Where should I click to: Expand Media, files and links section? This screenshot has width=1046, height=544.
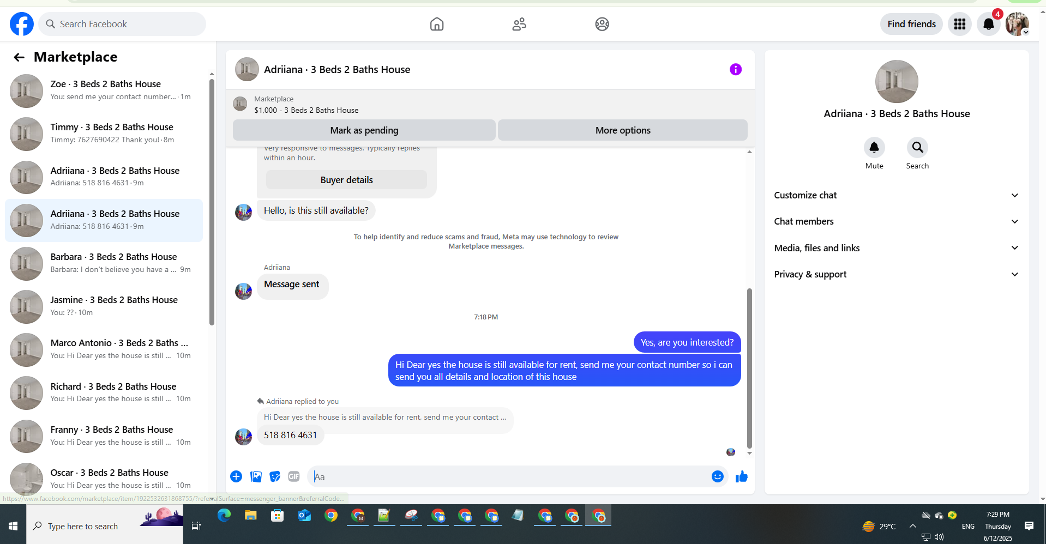pyautogui.click(x=897, y=248)
